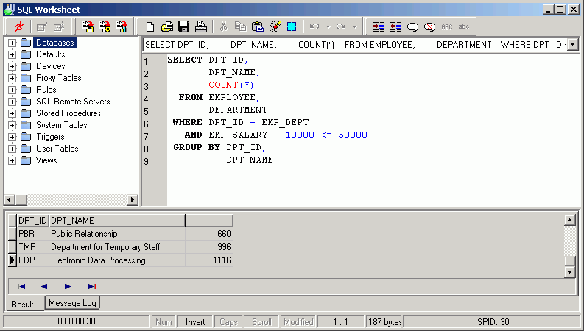Click the comment bubble icon

[412, 26]
